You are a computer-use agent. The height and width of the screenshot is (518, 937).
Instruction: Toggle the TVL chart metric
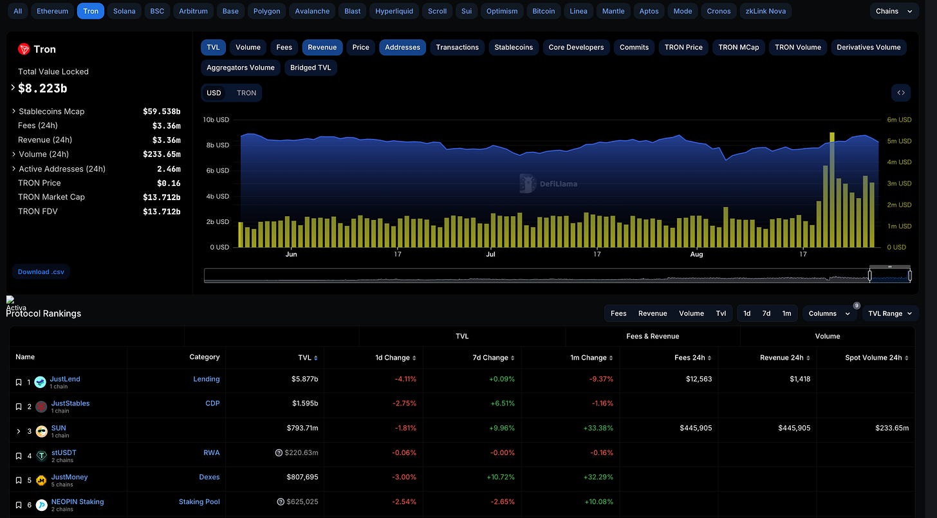tap(213, 47)
